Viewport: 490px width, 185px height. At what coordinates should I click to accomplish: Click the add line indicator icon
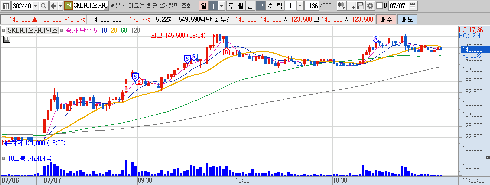[x=352, y=6]
